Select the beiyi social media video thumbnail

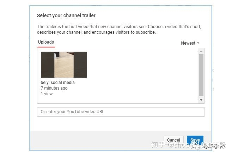point(64,64)
